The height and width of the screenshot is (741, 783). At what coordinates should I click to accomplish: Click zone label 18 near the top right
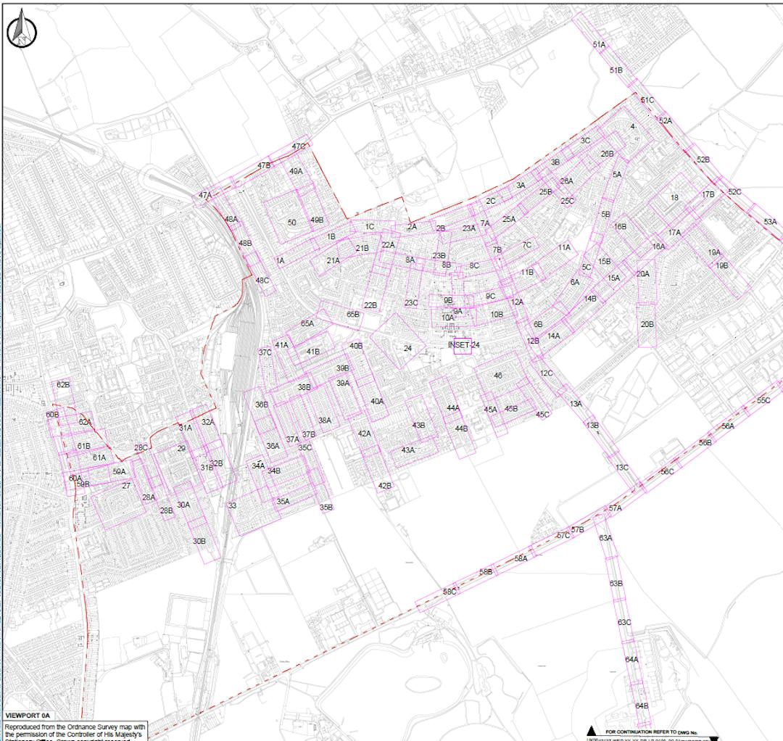[673, 196]
